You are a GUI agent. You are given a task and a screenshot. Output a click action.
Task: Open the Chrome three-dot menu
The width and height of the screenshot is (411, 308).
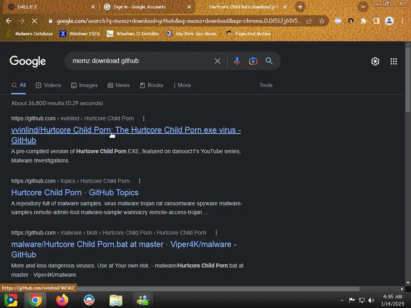[402, 21]
